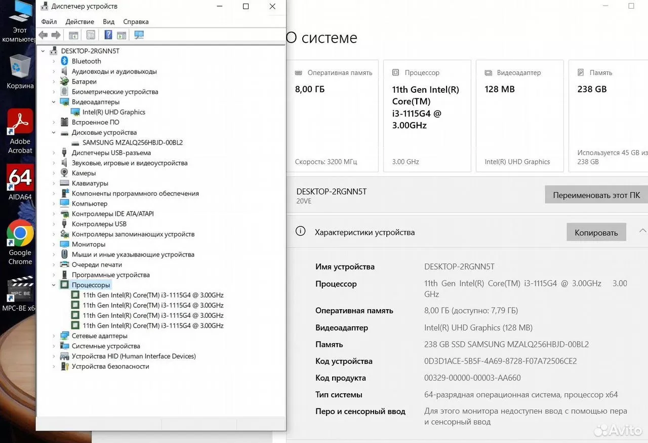Select the Встроенное ПО tree item
The height and width of the screenshot is (443, 648).
point(96,122)
